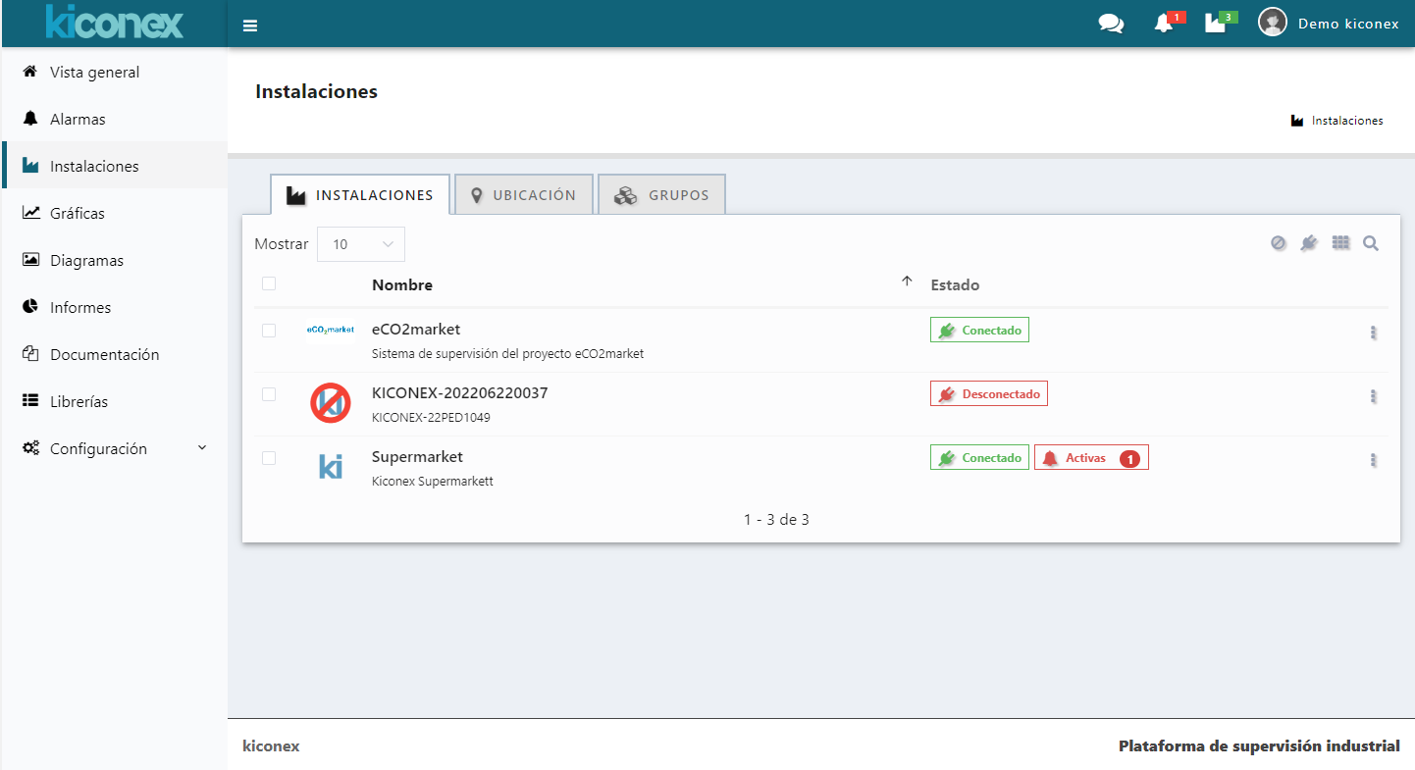Image resolution: width=1415 pixels, height=770 pixels.
Task: Open the chat messages icon
Action: 1111,24
